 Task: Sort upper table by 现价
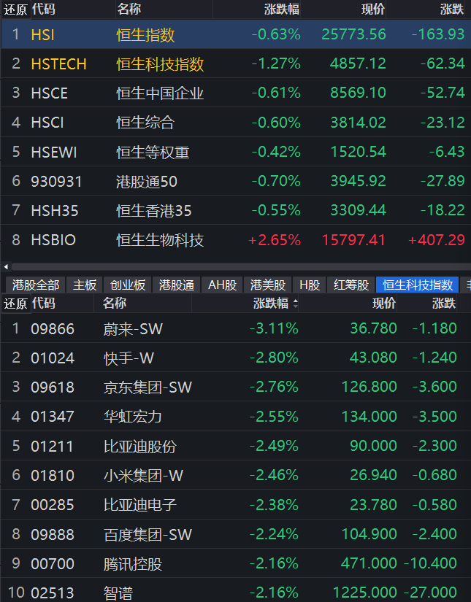pyautogui.click(x=372, y=9)
